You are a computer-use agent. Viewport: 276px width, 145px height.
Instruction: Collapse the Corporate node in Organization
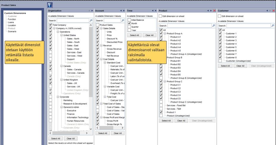tap(58, 97)
